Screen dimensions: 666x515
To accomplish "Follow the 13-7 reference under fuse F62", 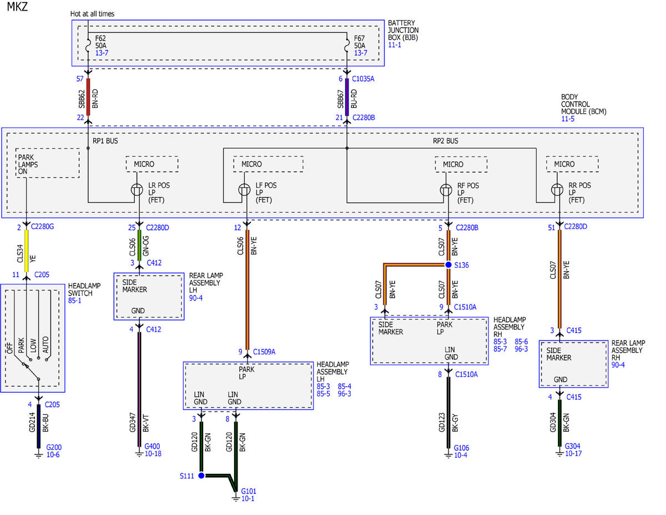I will tap(102, 53).
